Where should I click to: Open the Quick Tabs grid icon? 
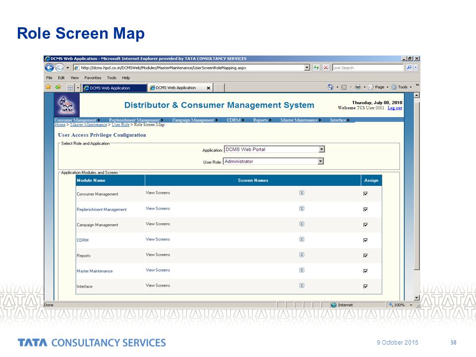70,88
